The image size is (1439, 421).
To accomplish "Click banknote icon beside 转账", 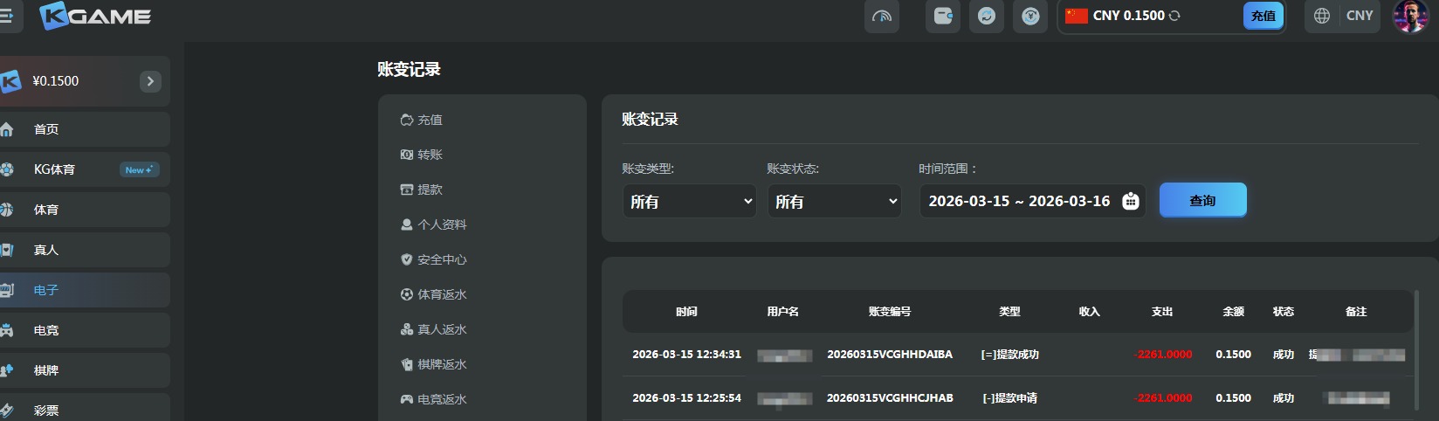I will 406,155.
